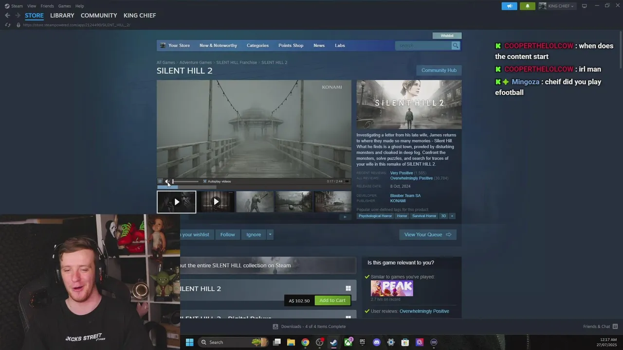Open the Xbox app from the taskbar
Screen dimensions: 623x350
(x=348, y=342)
